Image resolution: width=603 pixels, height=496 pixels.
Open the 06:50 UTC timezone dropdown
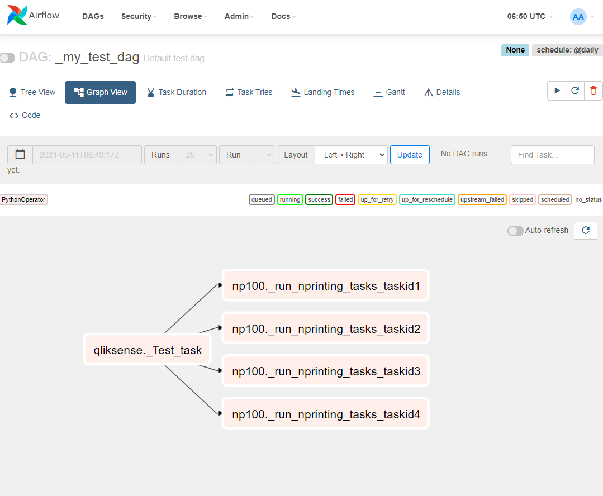(530, 16)
